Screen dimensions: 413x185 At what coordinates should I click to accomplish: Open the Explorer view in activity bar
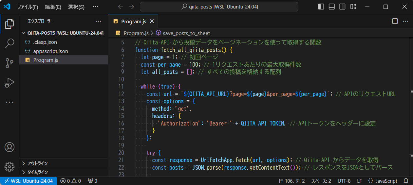click(9, 24)
